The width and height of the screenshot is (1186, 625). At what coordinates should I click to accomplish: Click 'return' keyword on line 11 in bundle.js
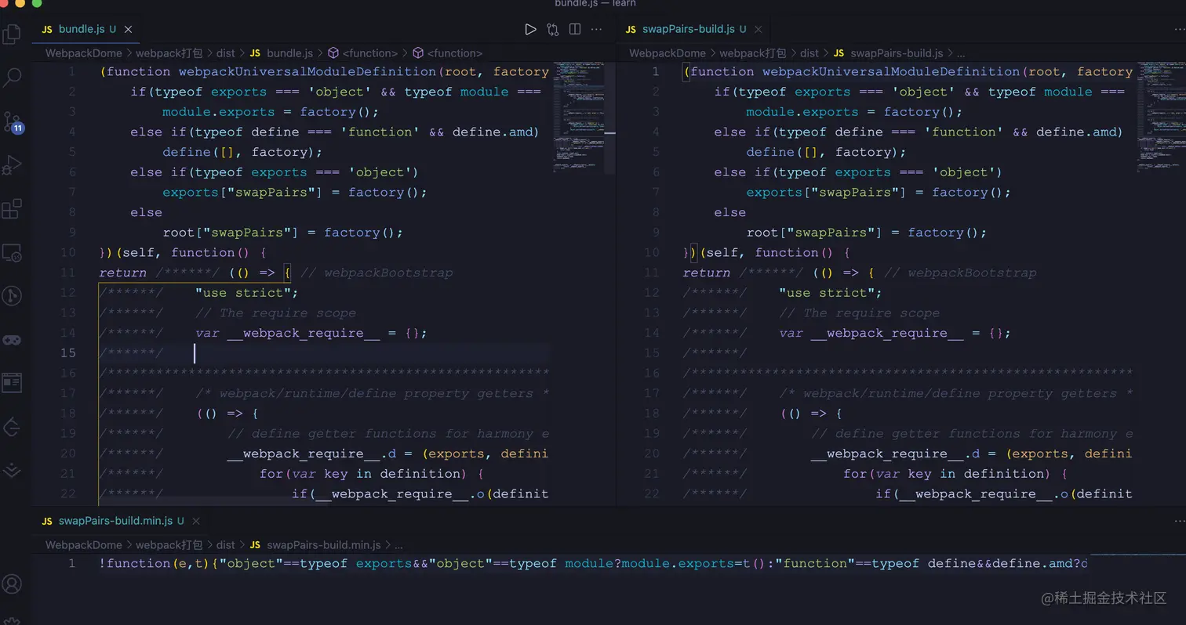[x=122, y=273]
